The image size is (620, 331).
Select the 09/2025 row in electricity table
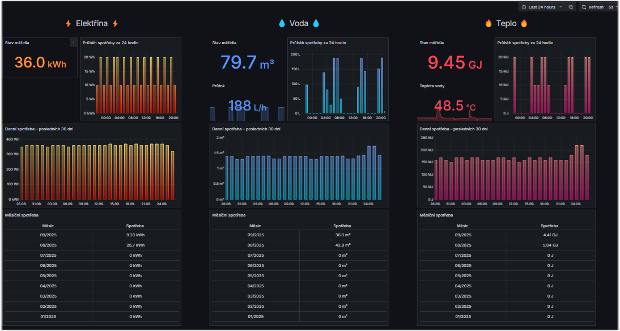48,235
